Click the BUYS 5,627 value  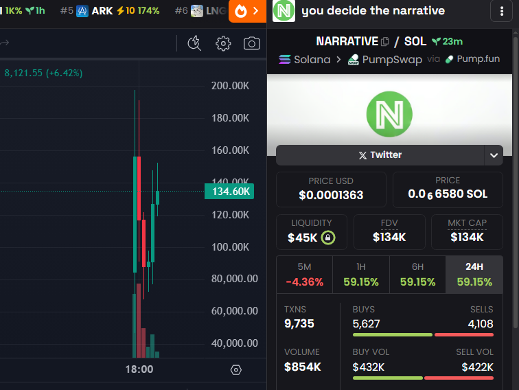[366, 324]
